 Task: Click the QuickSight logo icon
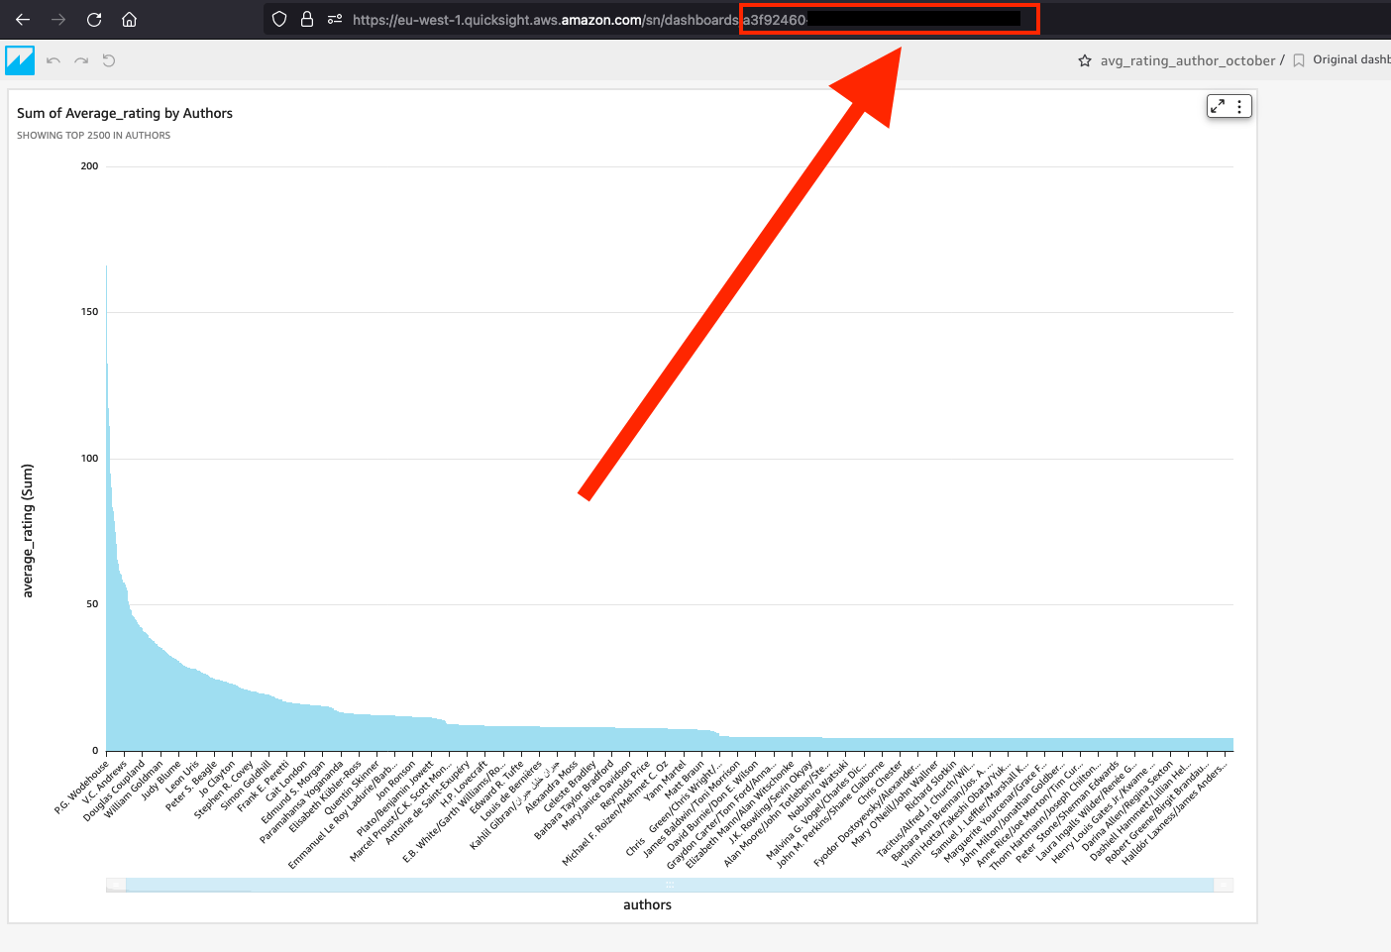[x=20, y=59]
